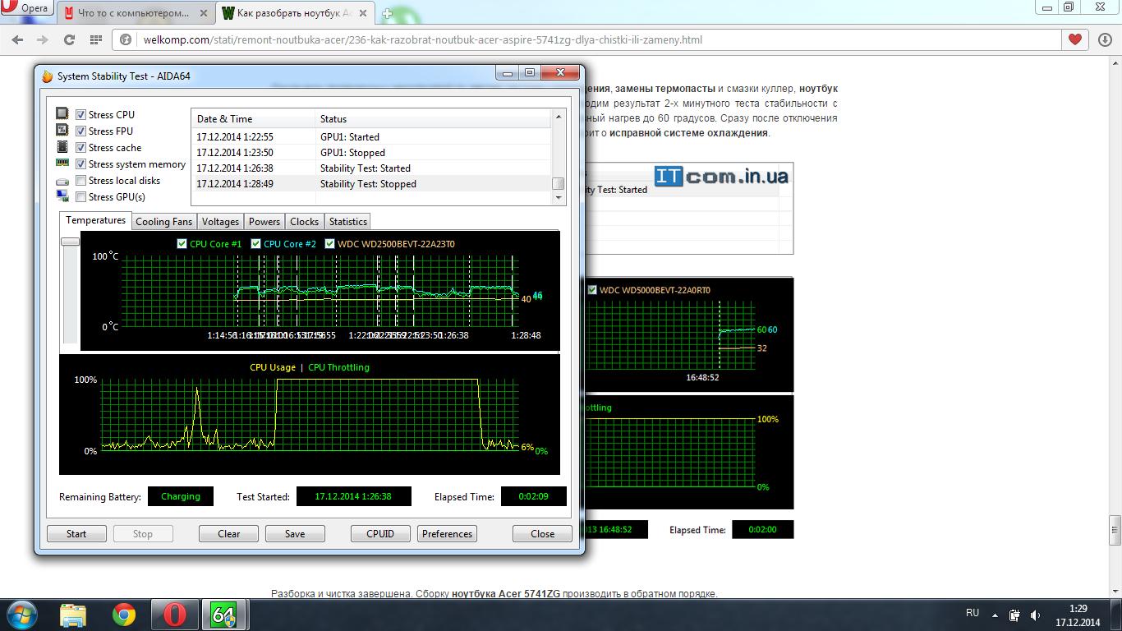Screen dimensions: 1122x631
Task: Click the browser page vertical scrollbar thumb
Action: pos(1115,531)
